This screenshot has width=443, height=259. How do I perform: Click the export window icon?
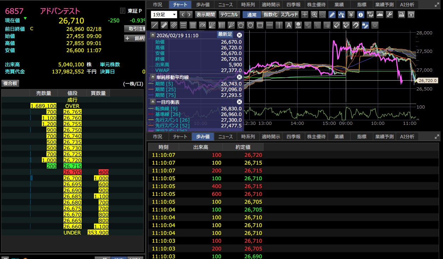point(411,15)
